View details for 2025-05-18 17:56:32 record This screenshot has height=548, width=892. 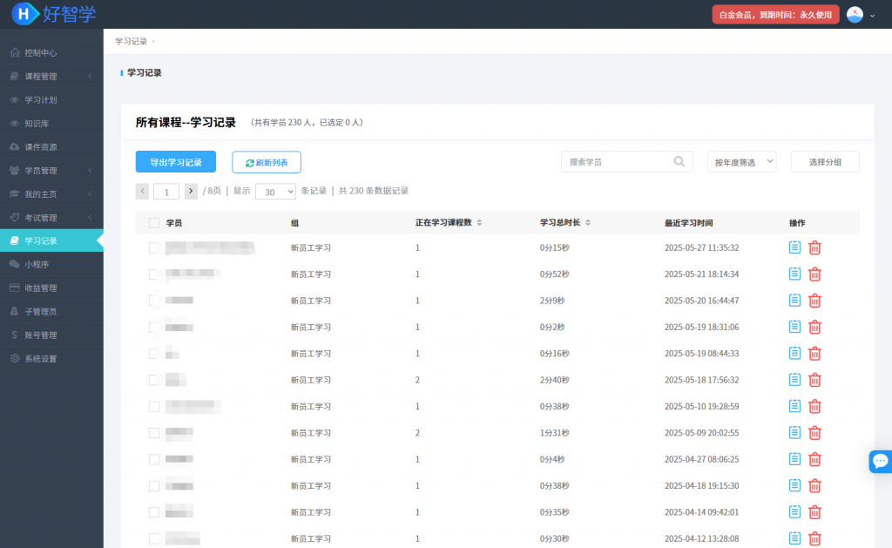(x=794, y=380)
